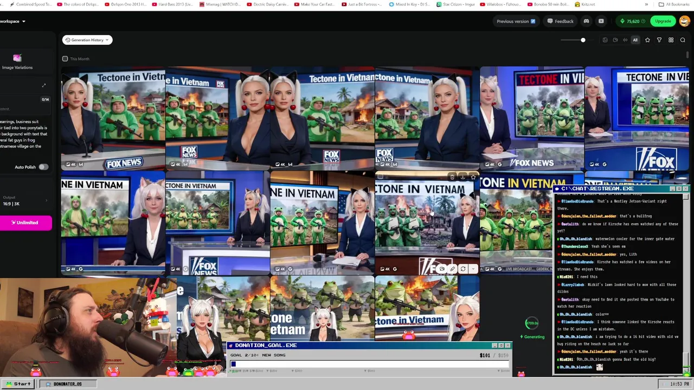Show the credits info question mark

coord(644,21)
